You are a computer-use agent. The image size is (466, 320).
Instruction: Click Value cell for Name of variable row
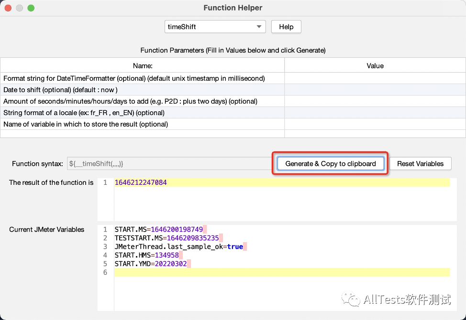(375, 124)
